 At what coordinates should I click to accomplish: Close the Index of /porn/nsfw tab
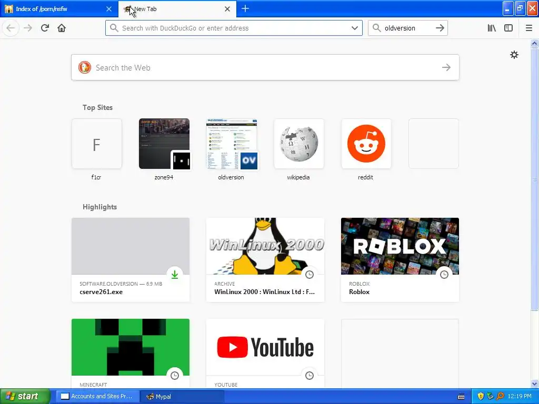[x=108, y=9]
